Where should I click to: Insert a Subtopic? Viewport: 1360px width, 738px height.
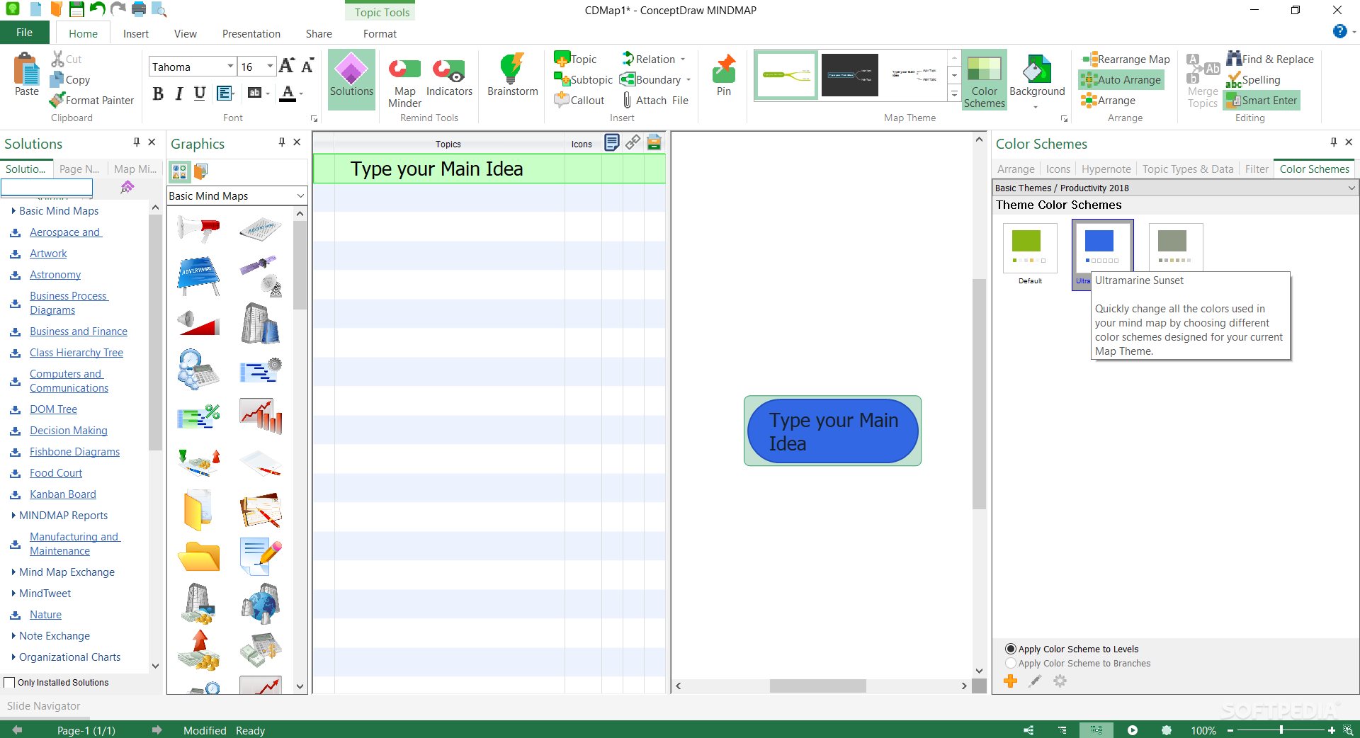click(x=583, y=79)
